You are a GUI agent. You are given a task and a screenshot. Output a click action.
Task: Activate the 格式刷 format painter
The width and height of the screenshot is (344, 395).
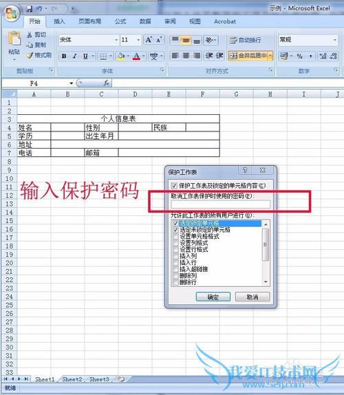pyautogui.click(x=39, y=55)
